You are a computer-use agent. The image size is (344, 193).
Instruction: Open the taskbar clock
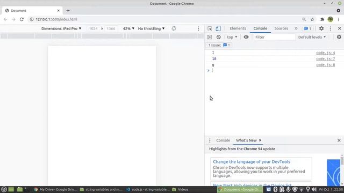click(331, 189)
